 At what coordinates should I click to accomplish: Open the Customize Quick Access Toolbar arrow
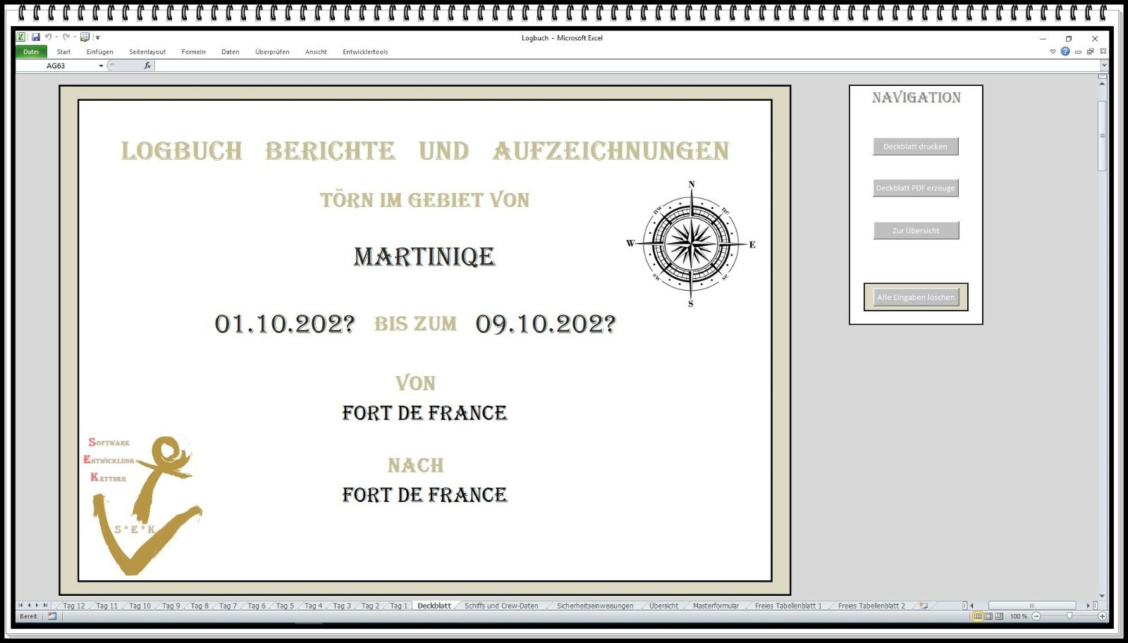(x=97, y=38)
